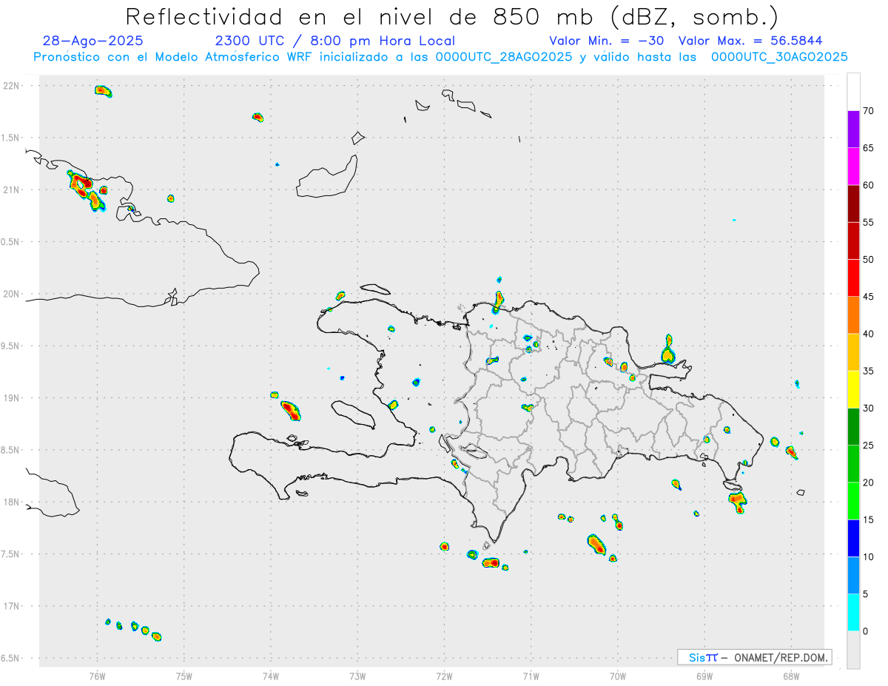Screen dimensions: 888x686
Task: Click the '65' label on the color scale
Action: tap(868, 148)
